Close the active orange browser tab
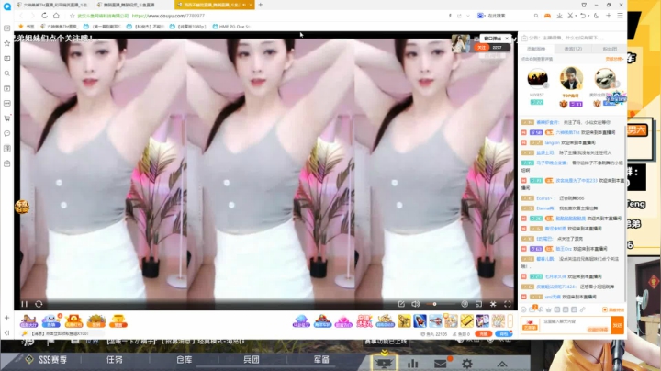Image resolution: width=661 pixels, height=371 pixels. click(251, 5)
